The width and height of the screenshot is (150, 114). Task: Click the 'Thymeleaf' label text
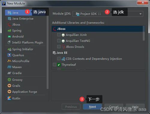click(x=69, y=65)
